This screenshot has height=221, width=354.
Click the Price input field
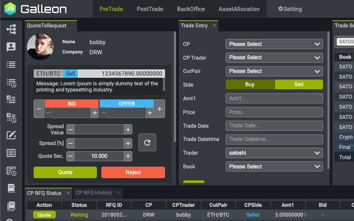274,112
